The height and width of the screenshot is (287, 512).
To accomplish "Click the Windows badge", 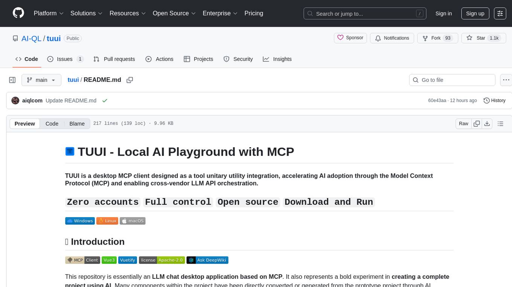I will coord(80,221).
